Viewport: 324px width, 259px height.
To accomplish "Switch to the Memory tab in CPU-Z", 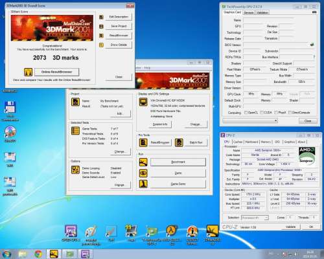I will (266, 142).
